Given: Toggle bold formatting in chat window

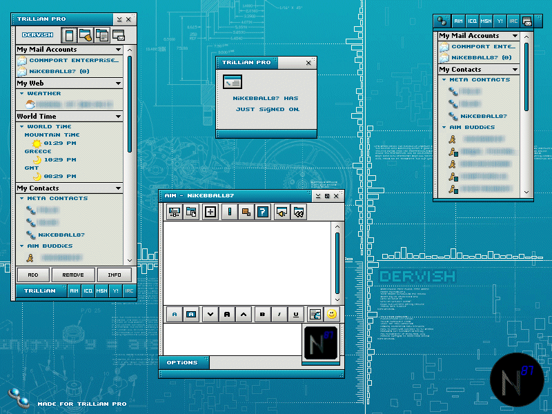Looking at the screenshot, I should 263,315.
